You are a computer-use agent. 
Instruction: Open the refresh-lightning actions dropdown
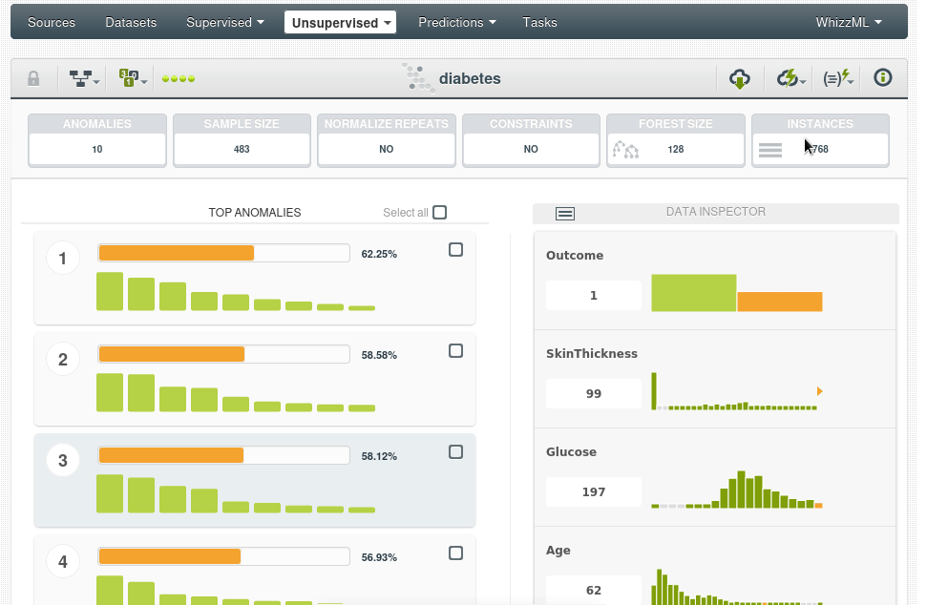click(790, 78)
